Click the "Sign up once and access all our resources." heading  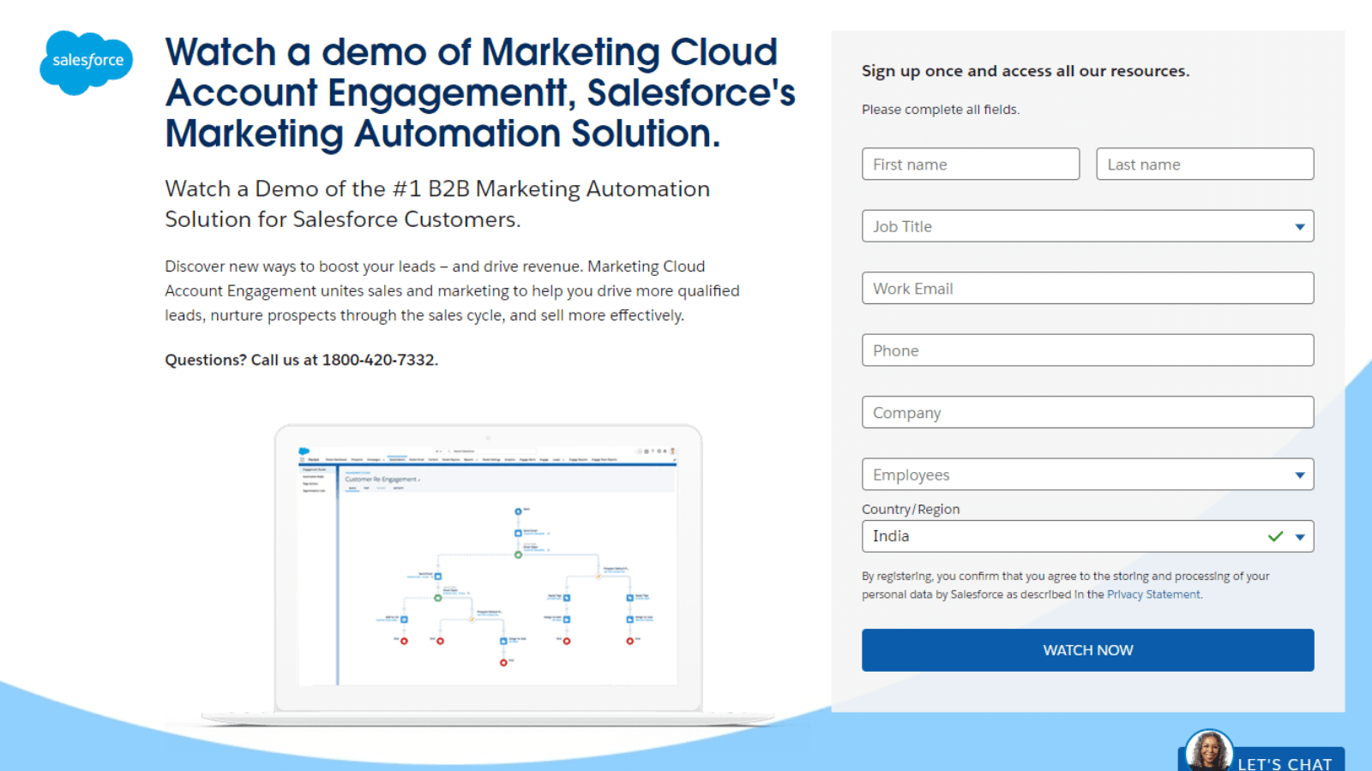click(x=1026, y=71)
